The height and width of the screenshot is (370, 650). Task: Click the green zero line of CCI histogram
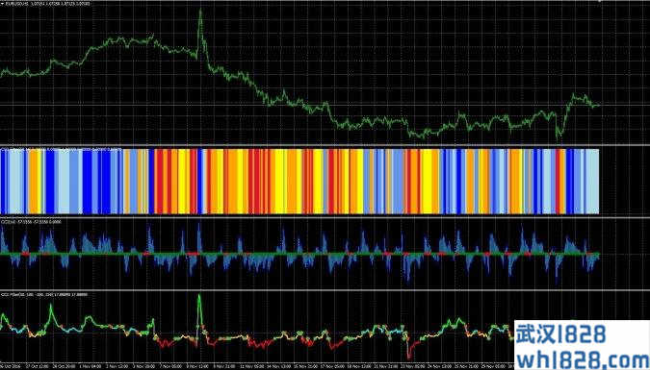click(299, 254)
